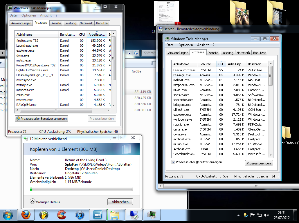
Task: Select the document thumbnail on the desktop
Action: tap(166, 13)
